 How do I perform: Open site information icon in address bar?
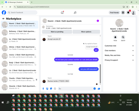coord(15,7)
